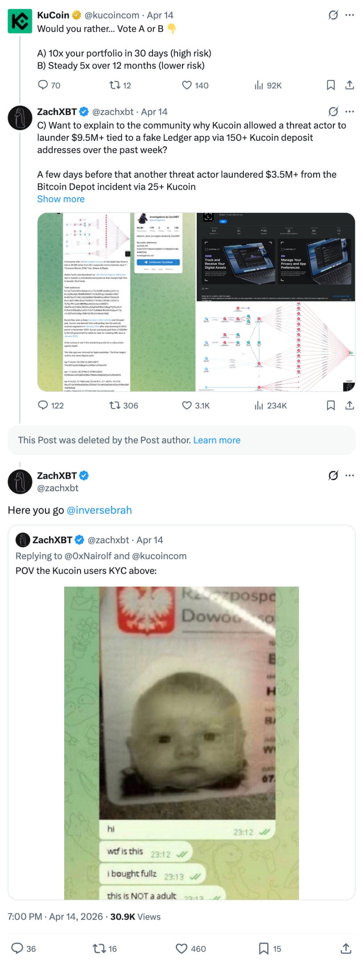Open more options menu on KuCoin post

(350, 15)
